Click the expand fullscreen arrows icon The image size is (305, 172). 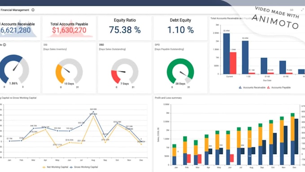302,10
